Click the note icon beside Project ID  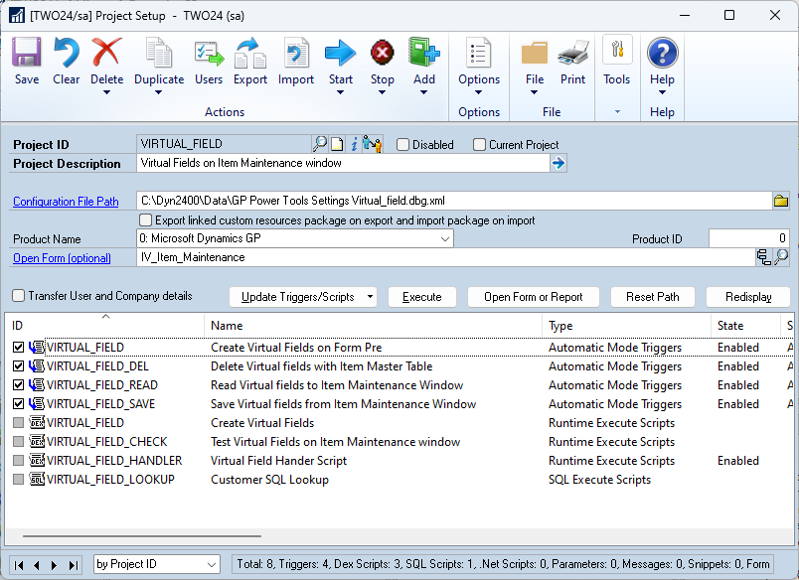[x=337, y=145]
